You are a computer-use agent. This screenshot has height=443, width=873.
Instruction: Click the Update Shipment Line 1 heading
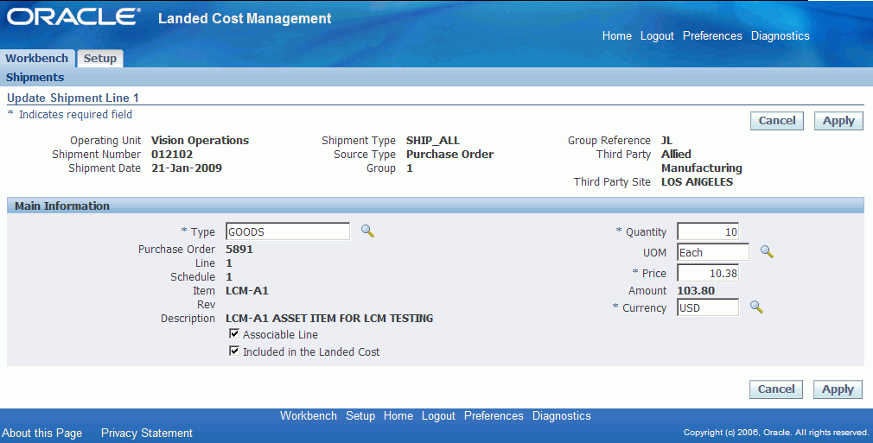73,98
